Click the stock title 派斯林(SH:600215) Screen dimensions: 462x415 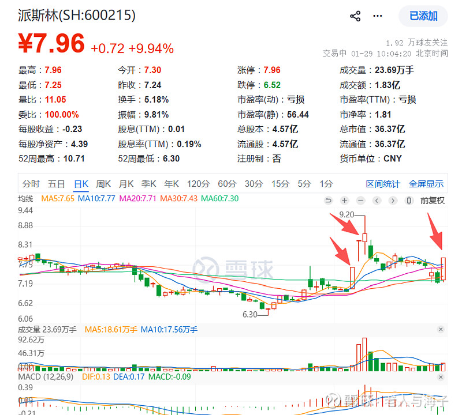(x=77, y=16)
